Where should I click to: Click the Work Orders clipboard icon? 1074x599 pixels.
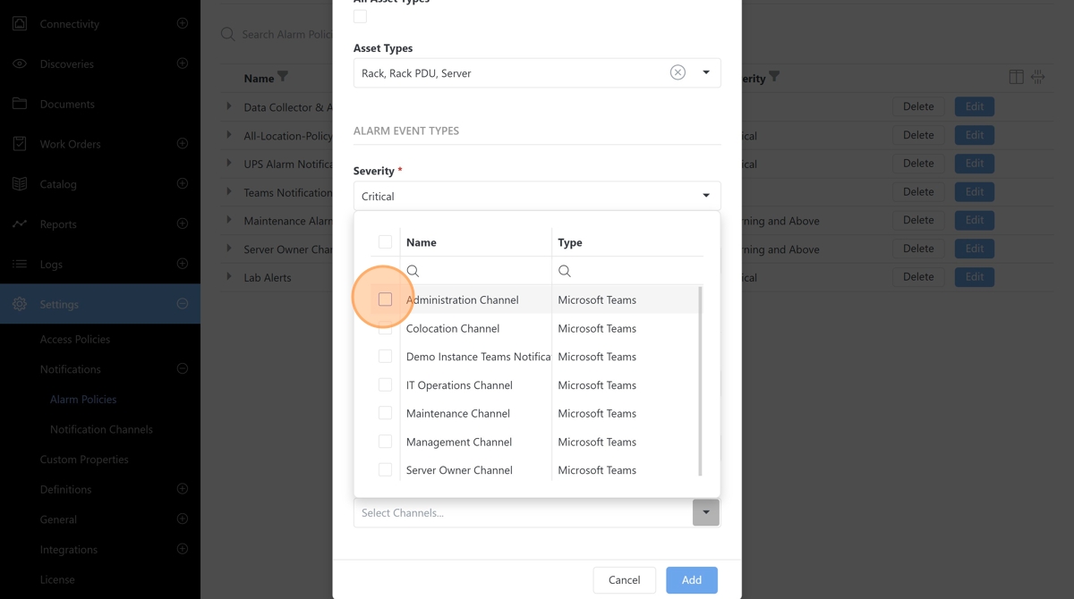(20, 144)
